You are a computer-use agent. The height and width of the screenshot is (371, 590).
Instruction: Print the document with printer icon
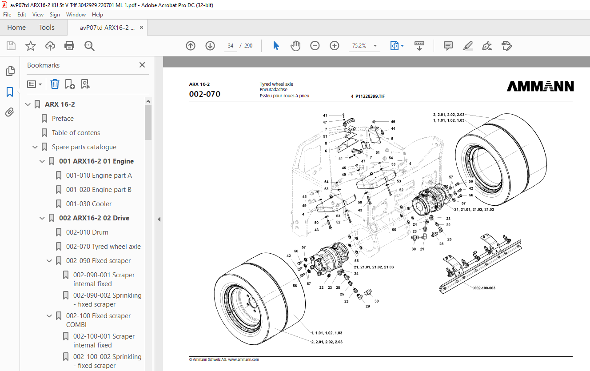(x=69, y=46)
